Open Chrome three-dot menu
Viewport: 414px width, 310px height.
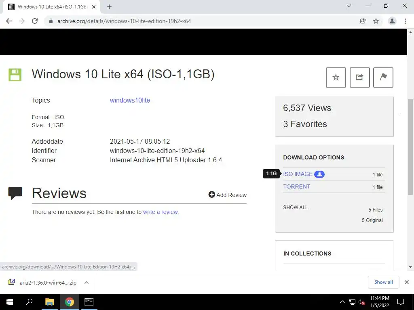tap(405, 21)
